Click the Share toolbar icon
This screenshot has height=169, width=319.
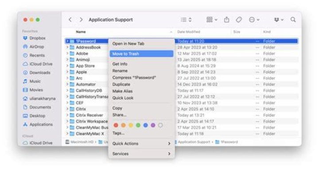(x=226, y=20)
